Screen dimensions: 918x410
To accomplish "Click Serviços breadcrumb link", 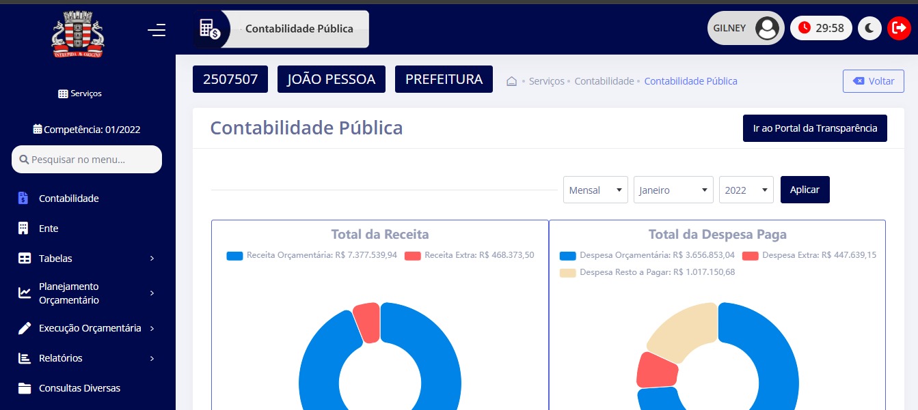I will click(547, 81).
